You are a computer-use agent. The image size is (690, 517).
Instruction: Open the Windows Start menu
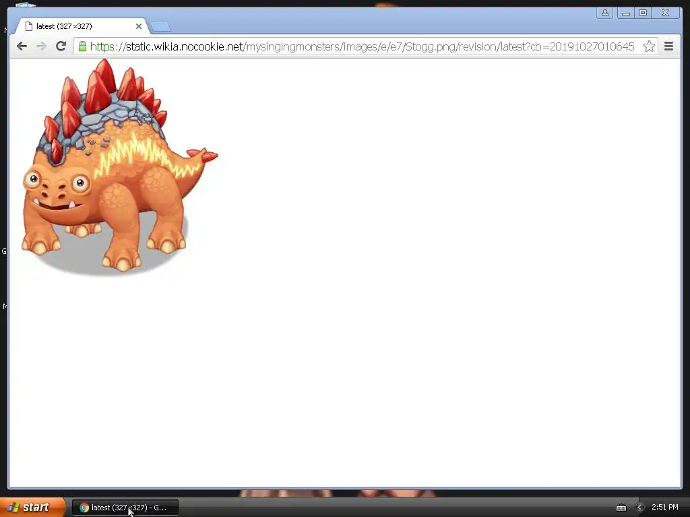coord(32,508)
